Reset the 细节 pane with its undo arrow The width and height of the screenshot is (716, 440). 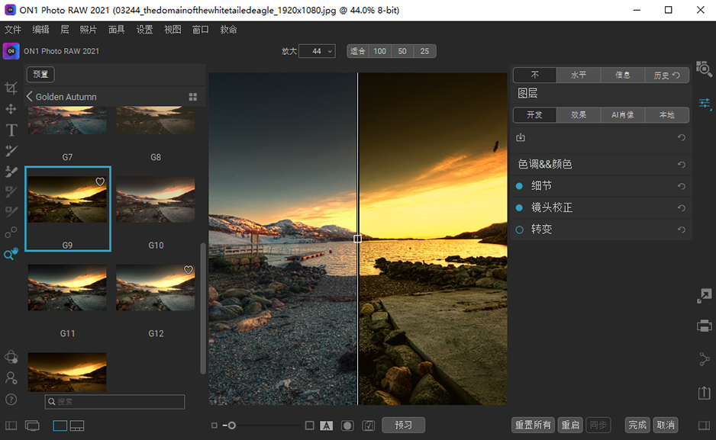(x=681, y=186)
